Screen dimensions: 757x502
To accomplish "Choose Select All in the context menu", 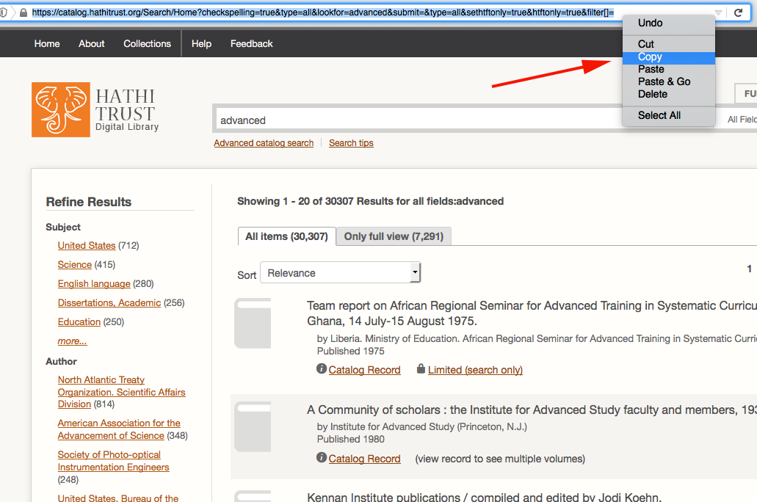I will point(669,115).
